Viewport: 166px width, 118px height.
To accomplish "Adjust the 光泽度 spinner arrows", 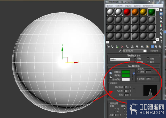I will [130, 91].
